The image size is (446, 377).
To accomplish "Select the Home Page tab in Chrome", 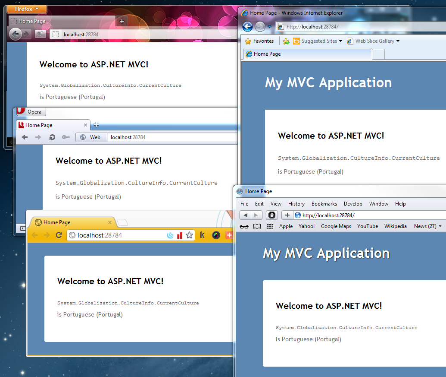I will coord(72,222).
